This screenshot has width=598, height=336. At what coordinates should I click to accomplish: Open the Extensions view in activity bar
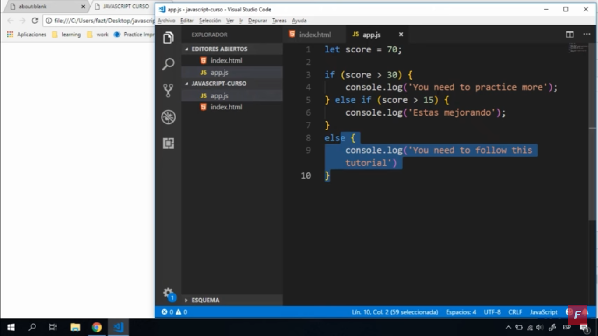168,143
